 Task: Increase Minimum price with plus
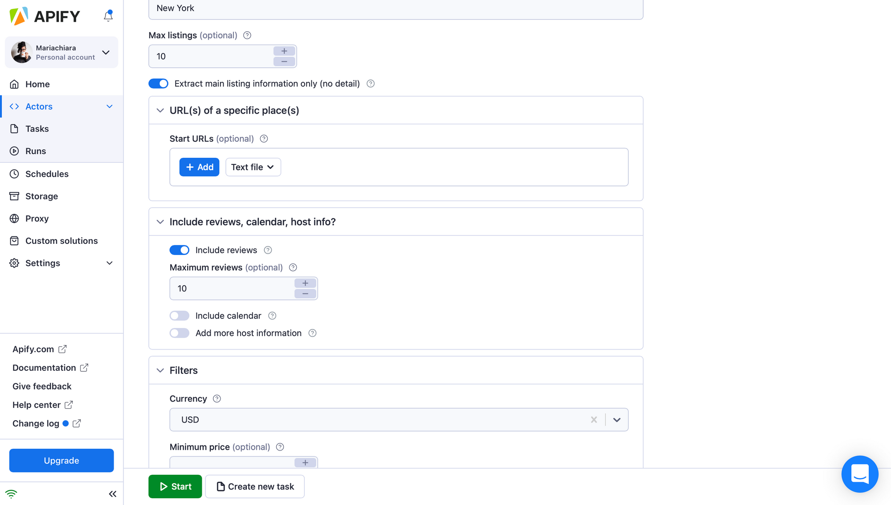(x=305, y=463)
